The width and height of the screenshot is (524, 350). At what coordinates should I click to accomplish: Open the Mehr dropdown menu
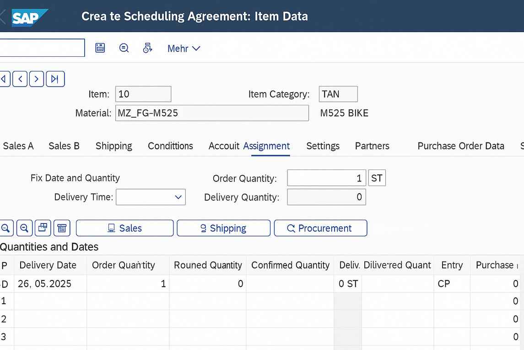click(x=184, y=49)
